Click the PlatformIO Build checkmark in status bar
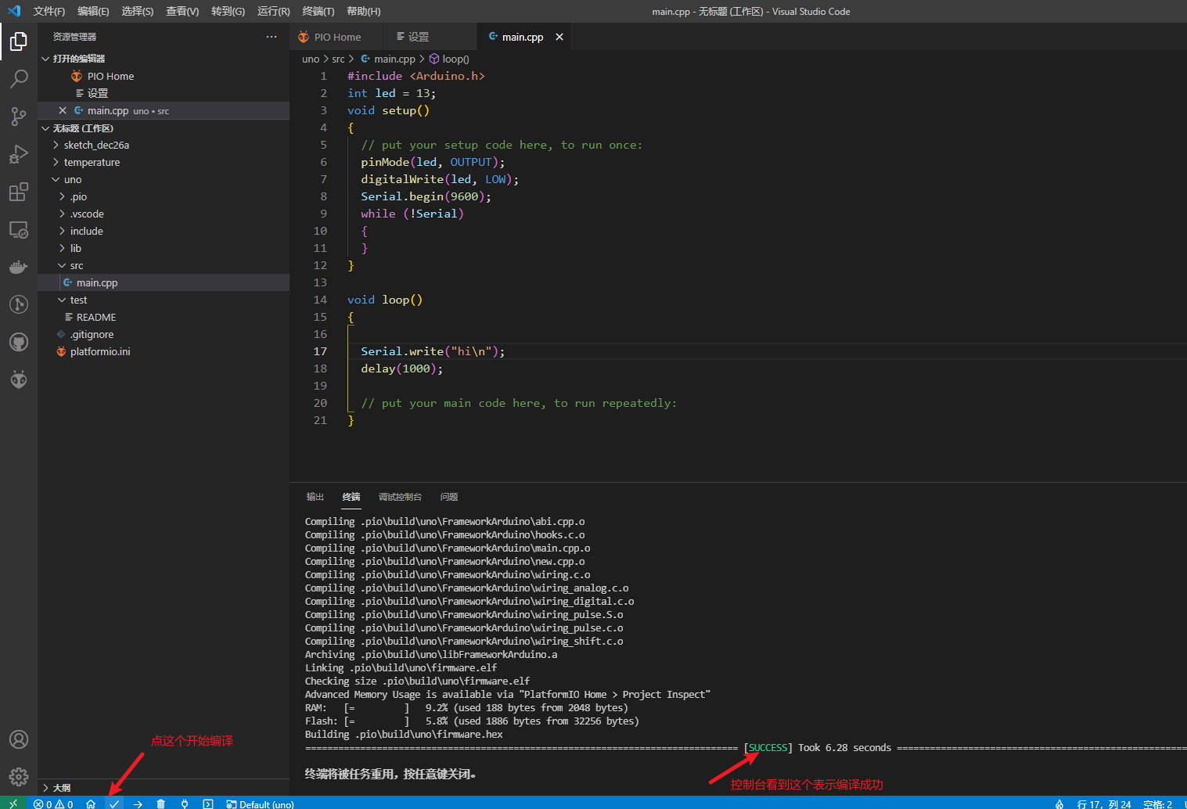 pos(114,804)
